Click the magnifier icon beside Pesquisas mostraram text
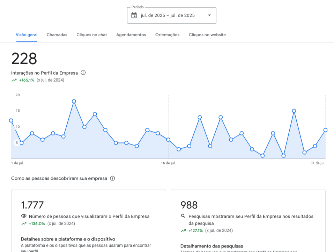Viewport: 334px width, 252px height. point(183,216)
